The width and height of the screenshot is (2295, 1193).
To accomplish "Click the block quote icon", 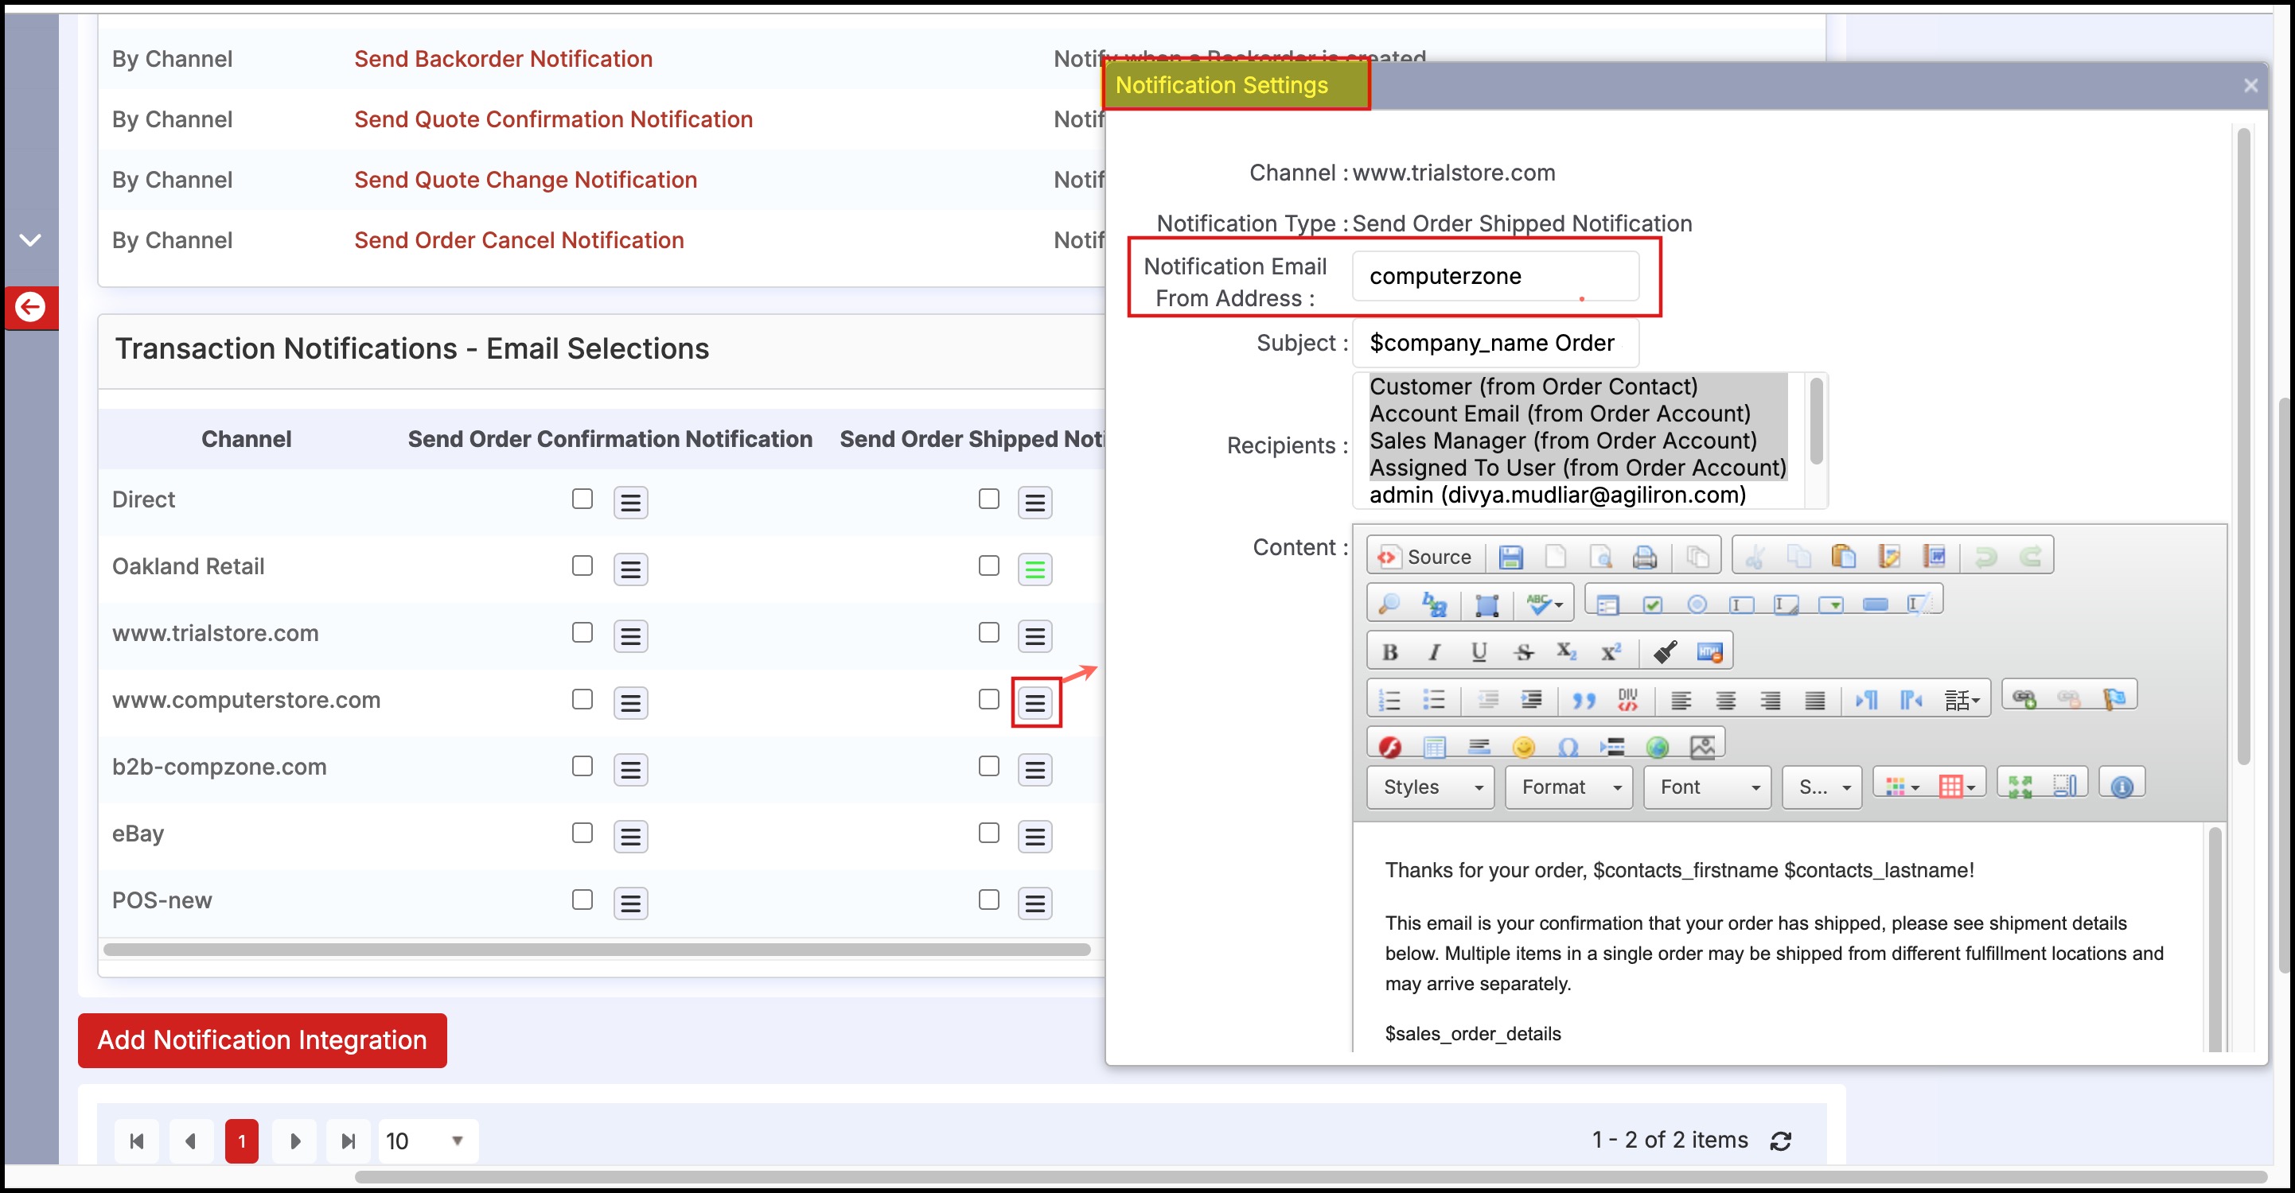I will pyautogui.click(x=1583, y=701).
